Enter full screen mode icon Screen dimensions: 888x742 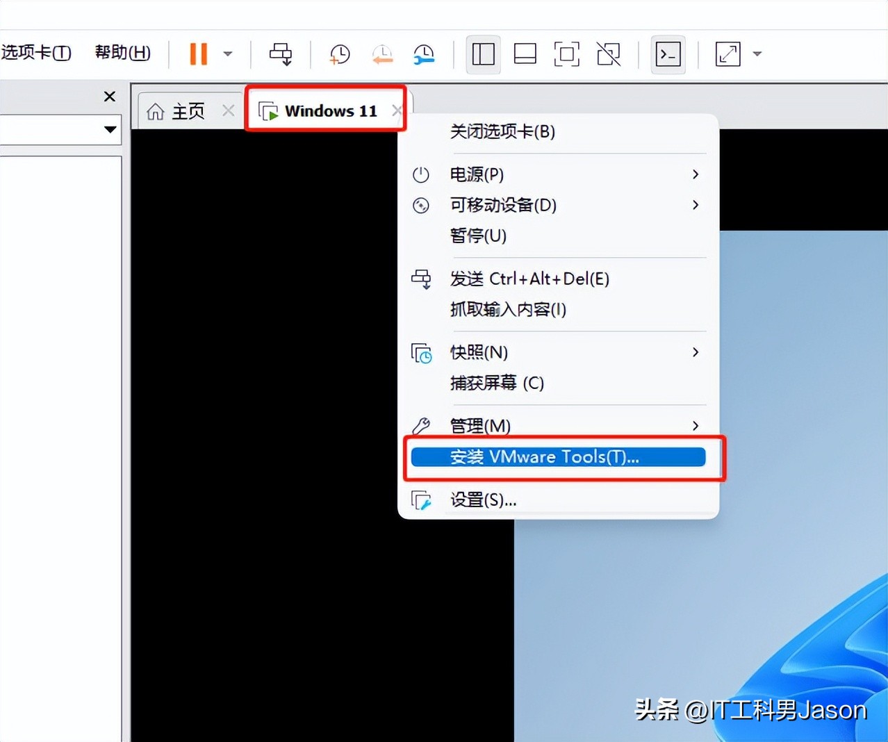tap(566, 53)
